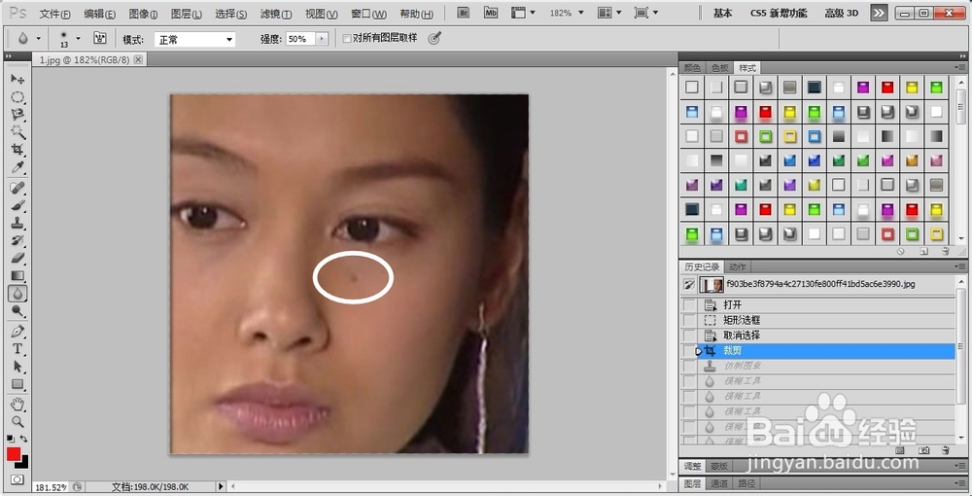Click the red foreground color swatch
This screenshot has width=972, height=496.
(x=13, y=454)
